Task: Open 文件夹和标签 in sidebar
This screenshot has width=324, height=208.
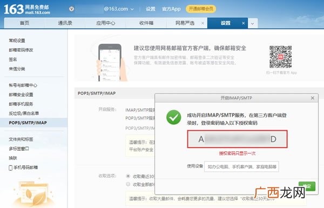Action: point(21,139)
